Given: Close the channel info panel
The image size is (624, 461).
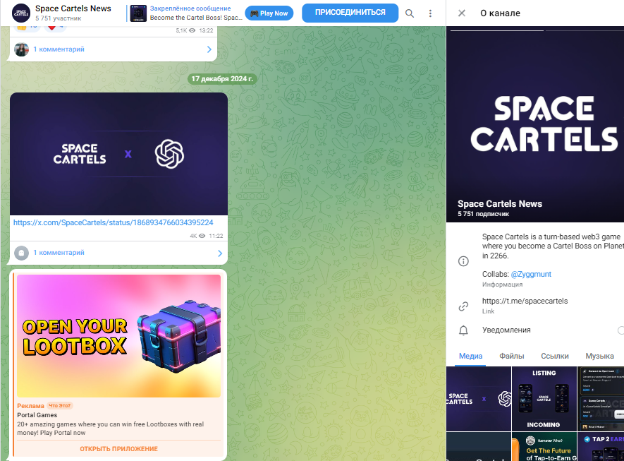Looking at the screenshot, I should pos(462,13).
